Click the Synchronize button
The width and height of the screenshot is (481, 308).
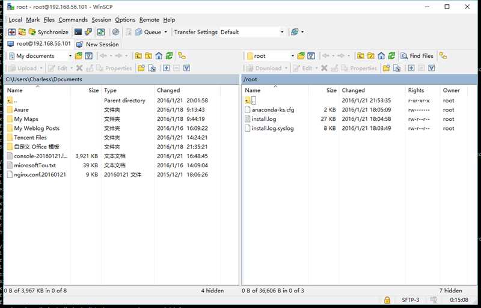coord(49,32)
